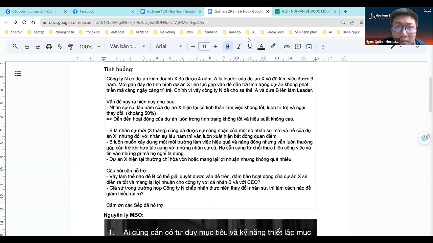Click the left indent marker on the ruler
The image size is (433, 243).
104,59
